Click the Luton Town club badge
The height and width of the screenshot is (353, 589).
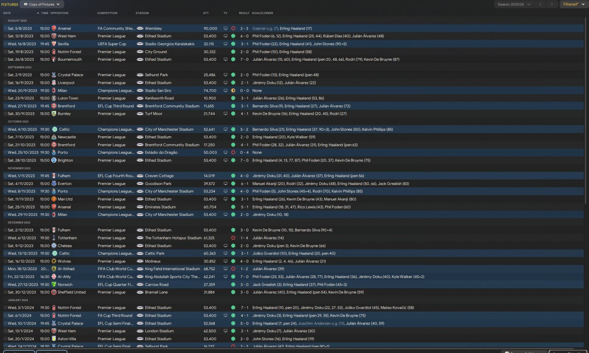click(x=54, y=98)
